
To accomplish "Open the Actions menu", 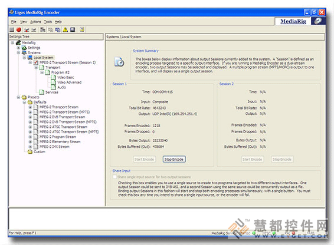I will tap(35, 22).
